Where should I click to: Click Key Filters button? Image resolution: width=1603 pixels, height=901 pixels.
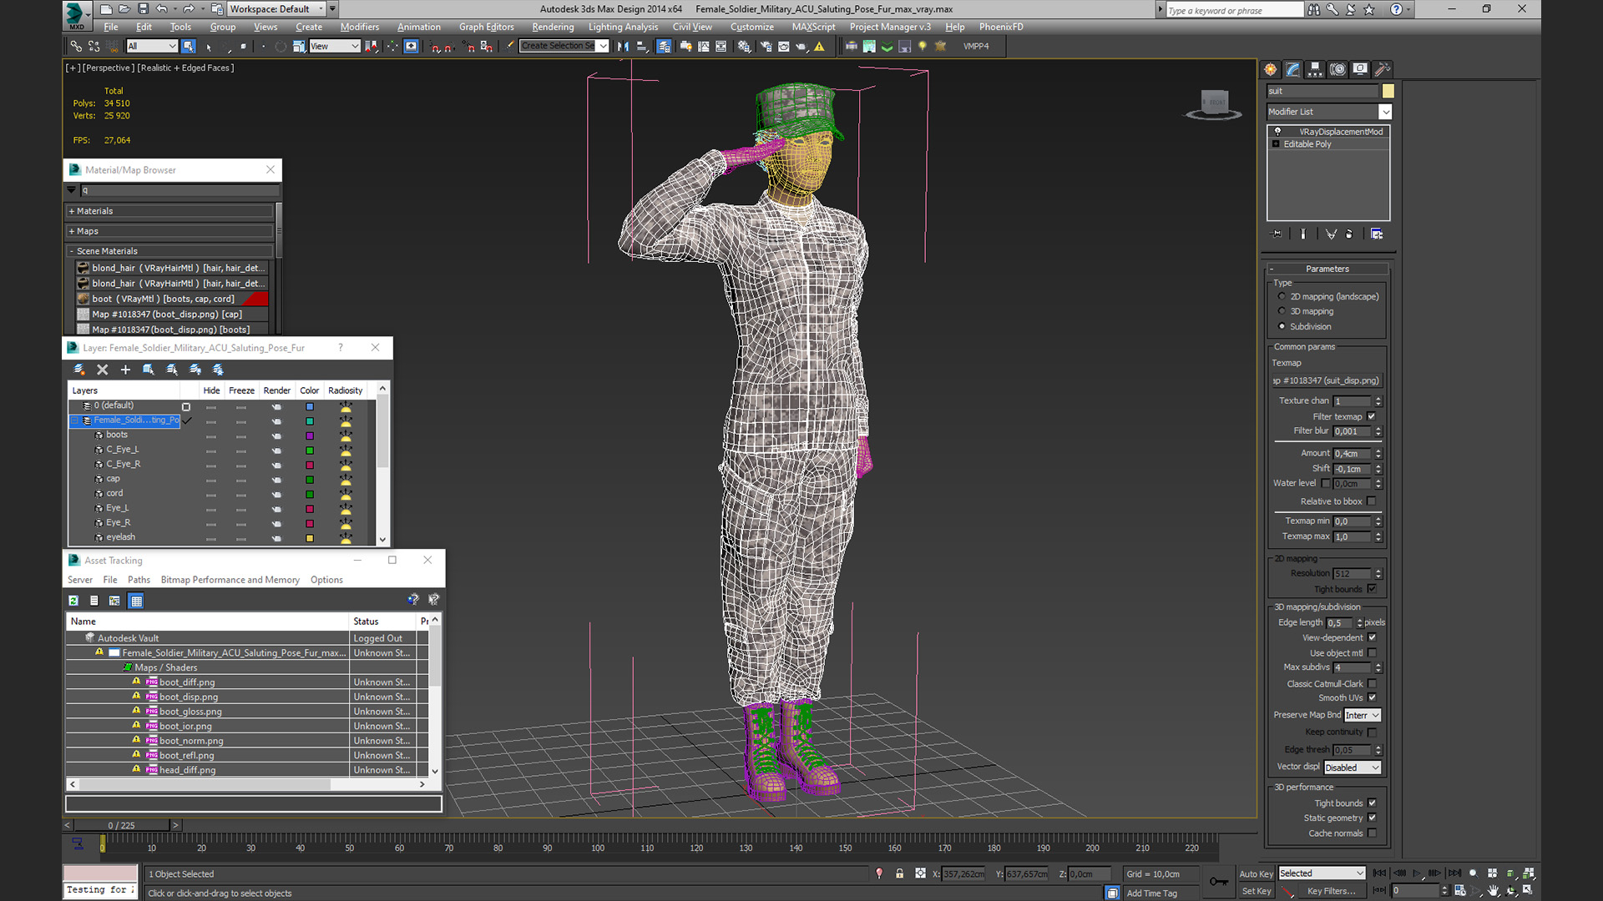1331,891
